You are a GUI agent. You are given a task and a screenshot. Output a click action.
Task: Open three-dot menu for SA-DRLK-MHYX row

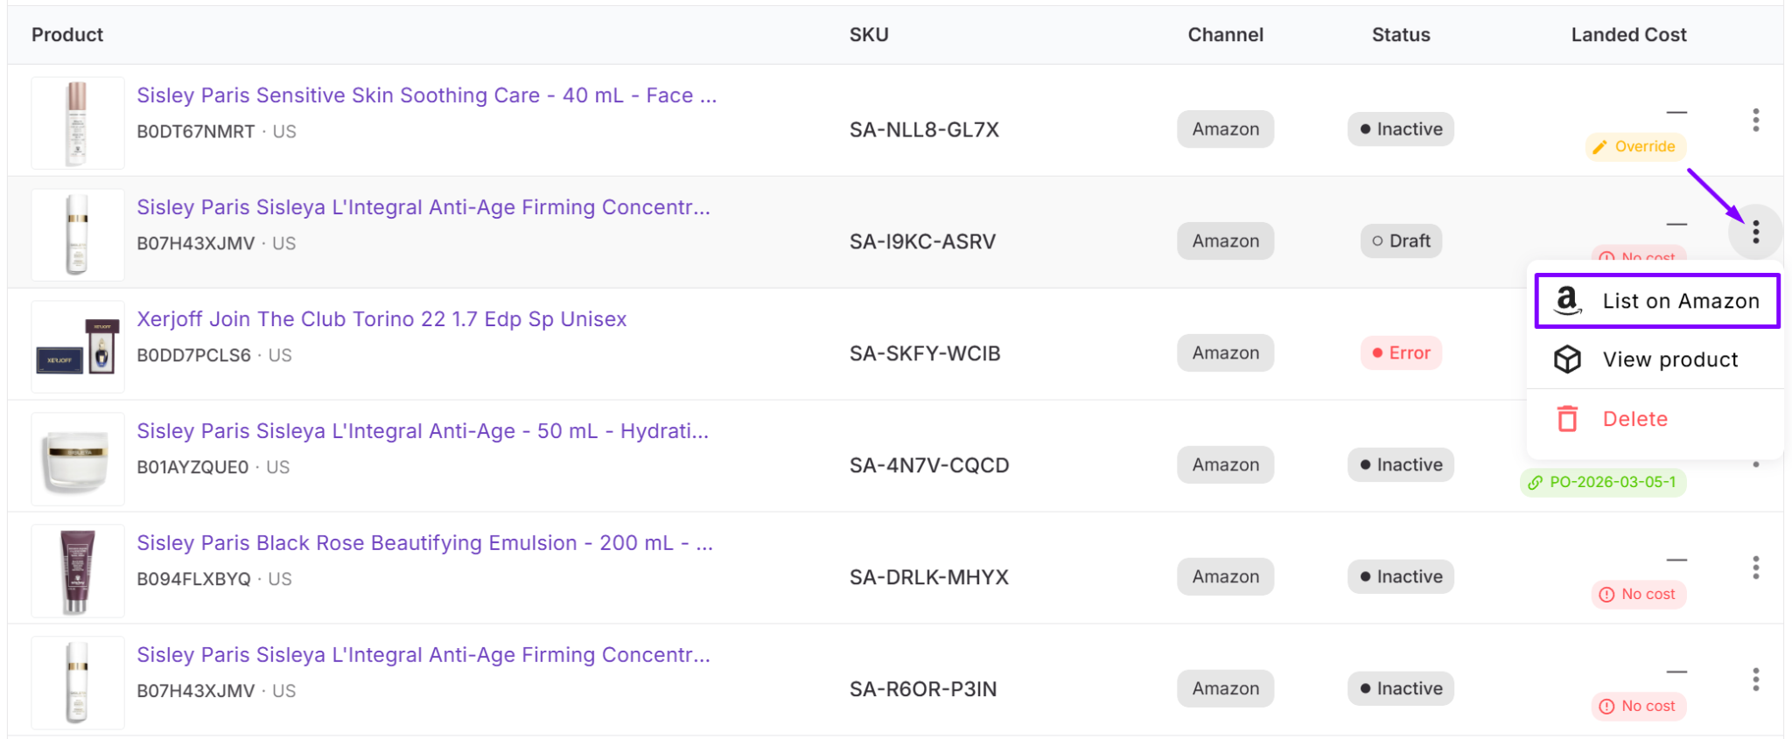(1755, 568)
